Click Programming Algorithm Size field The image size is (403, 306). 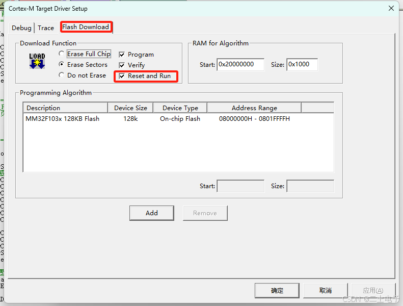coord(310,186)
